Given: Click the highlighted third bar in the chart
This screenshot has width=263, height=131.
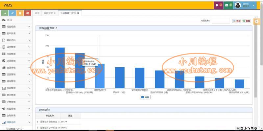Looking at the screenshot, I should pyautogui.click(x=100, y=76).
